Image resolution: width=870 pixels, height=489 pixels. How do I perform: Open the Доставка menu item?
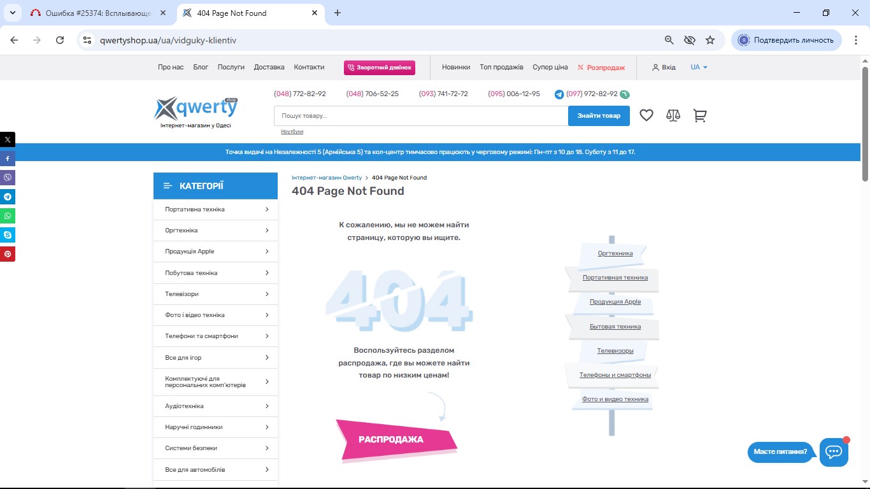point(269,67)
